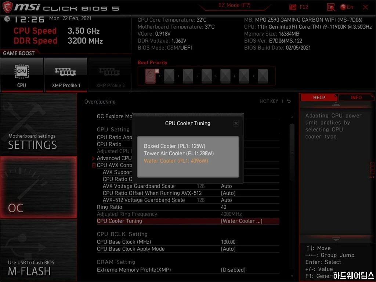The image size is (376, 282).
Task: Open the OC overclocking section
Action: (x=39, y=187)
